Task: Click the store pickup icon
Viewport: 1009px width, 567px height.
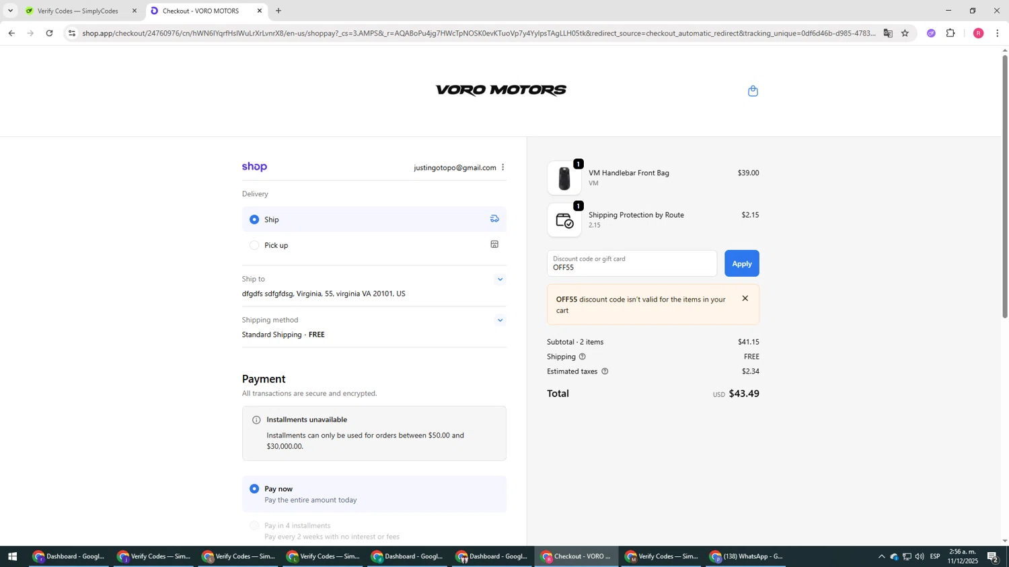Action: [494, 245]
